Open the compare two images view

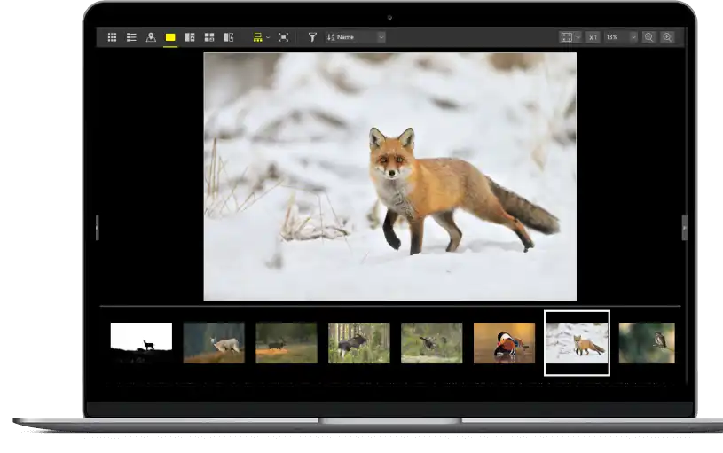point(190,37)
